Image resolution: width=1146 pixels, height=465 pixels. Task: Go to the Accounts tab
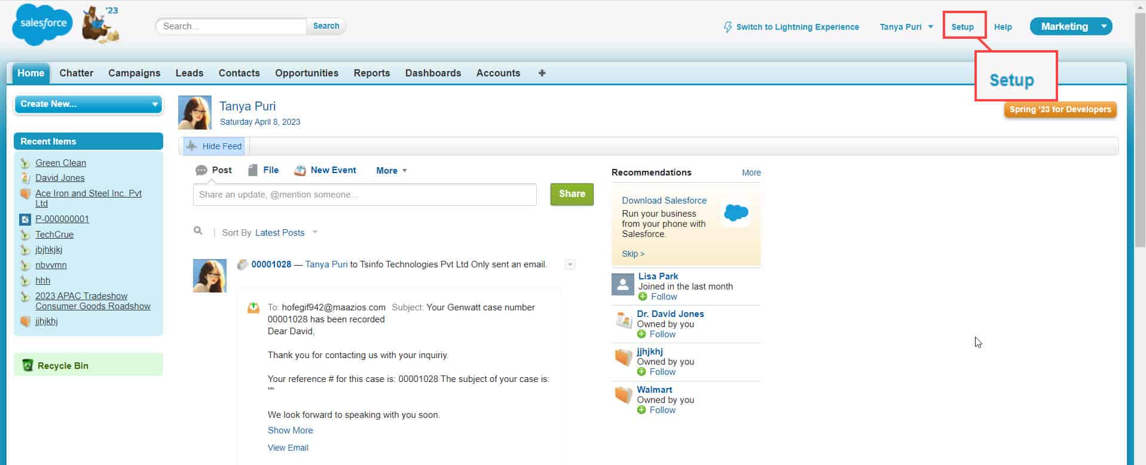tap(499, 73)
